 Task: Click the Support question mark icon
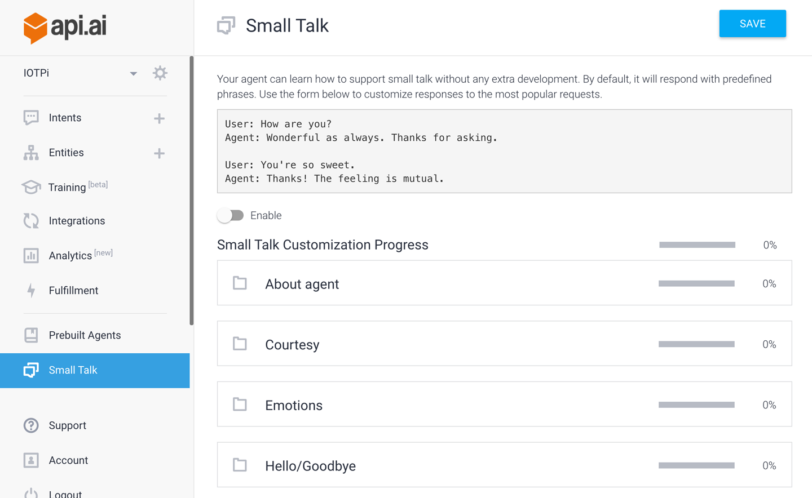pos(31,425)
